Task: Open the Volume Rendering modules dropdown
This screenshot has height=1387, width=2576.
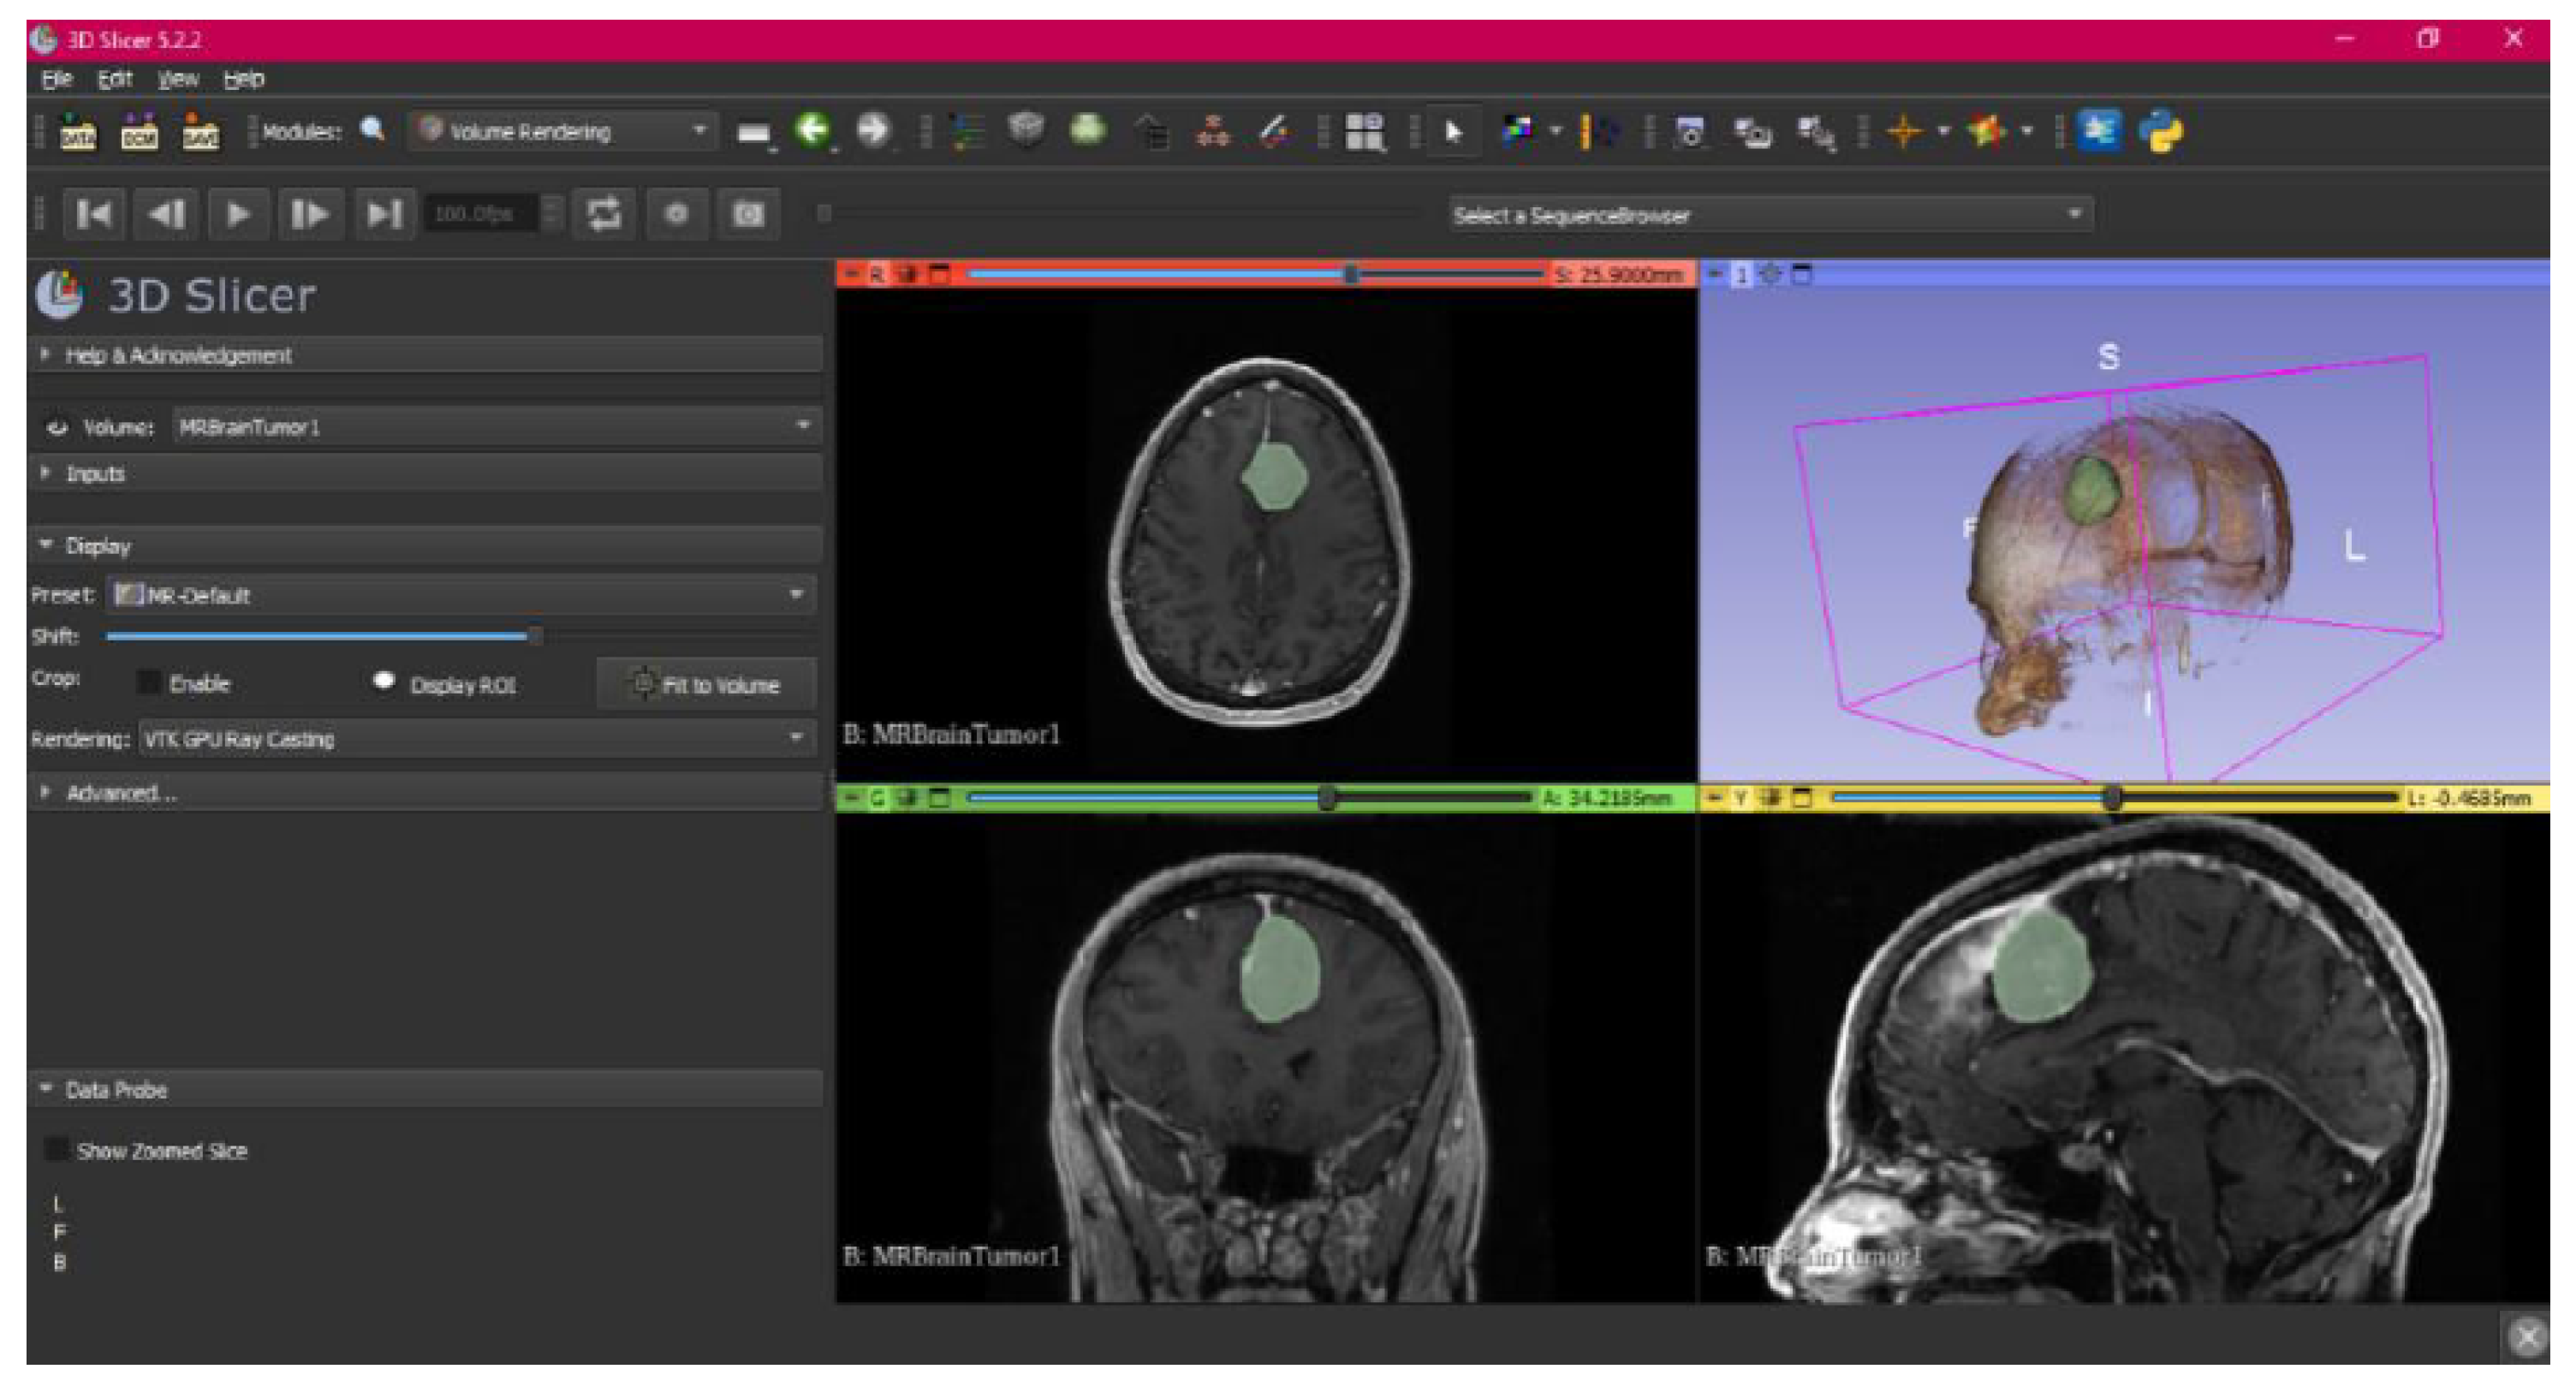Action: tap(563, 131)
